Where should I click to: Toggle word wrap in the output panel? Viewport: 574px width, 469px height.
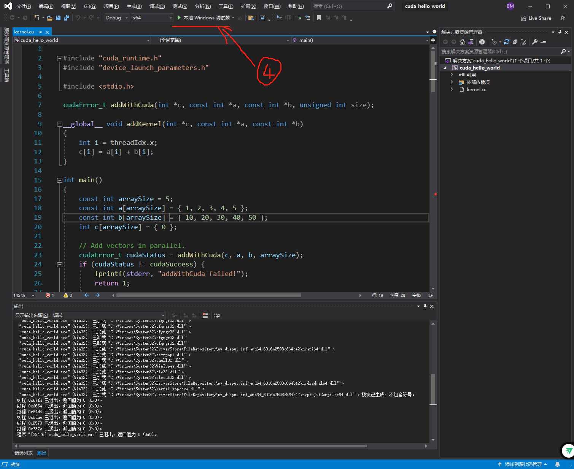coord(217,315)
